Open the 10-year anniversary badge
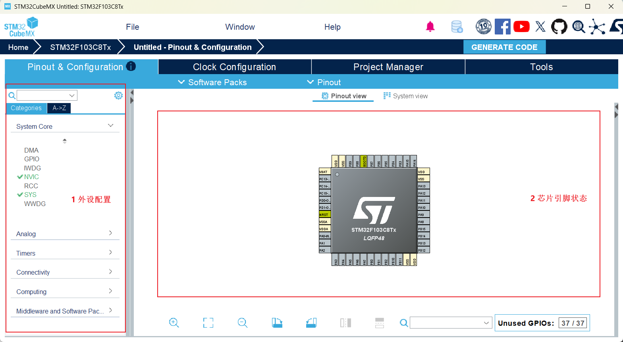The width and height of the screenshot is (623, 342). (x=484, y=27)
